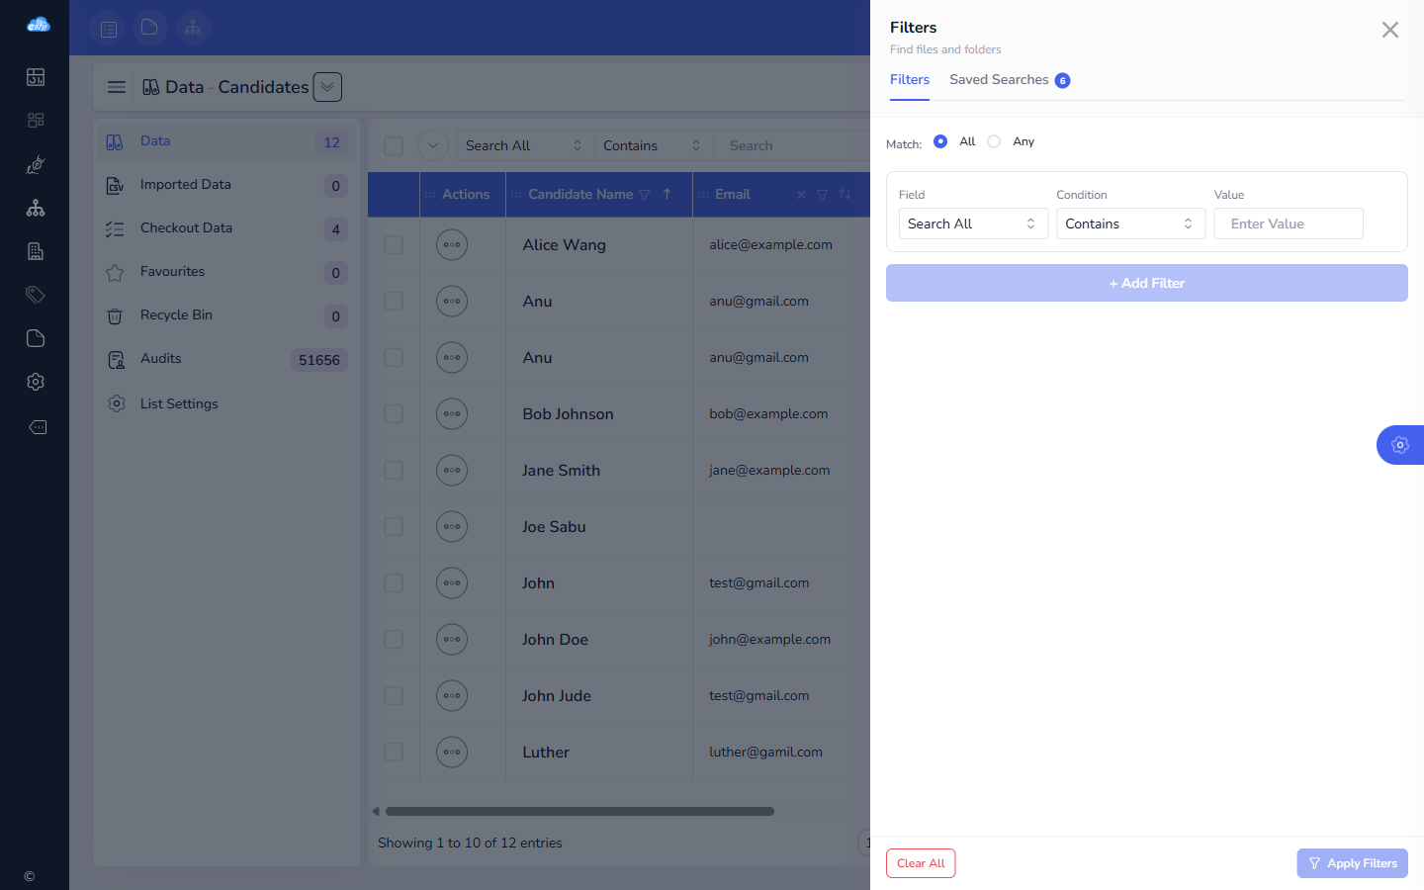Viewport: 1424px width, 890px height.
Task: Open List Settings in the sidebar
Action: tap(226, 403)
